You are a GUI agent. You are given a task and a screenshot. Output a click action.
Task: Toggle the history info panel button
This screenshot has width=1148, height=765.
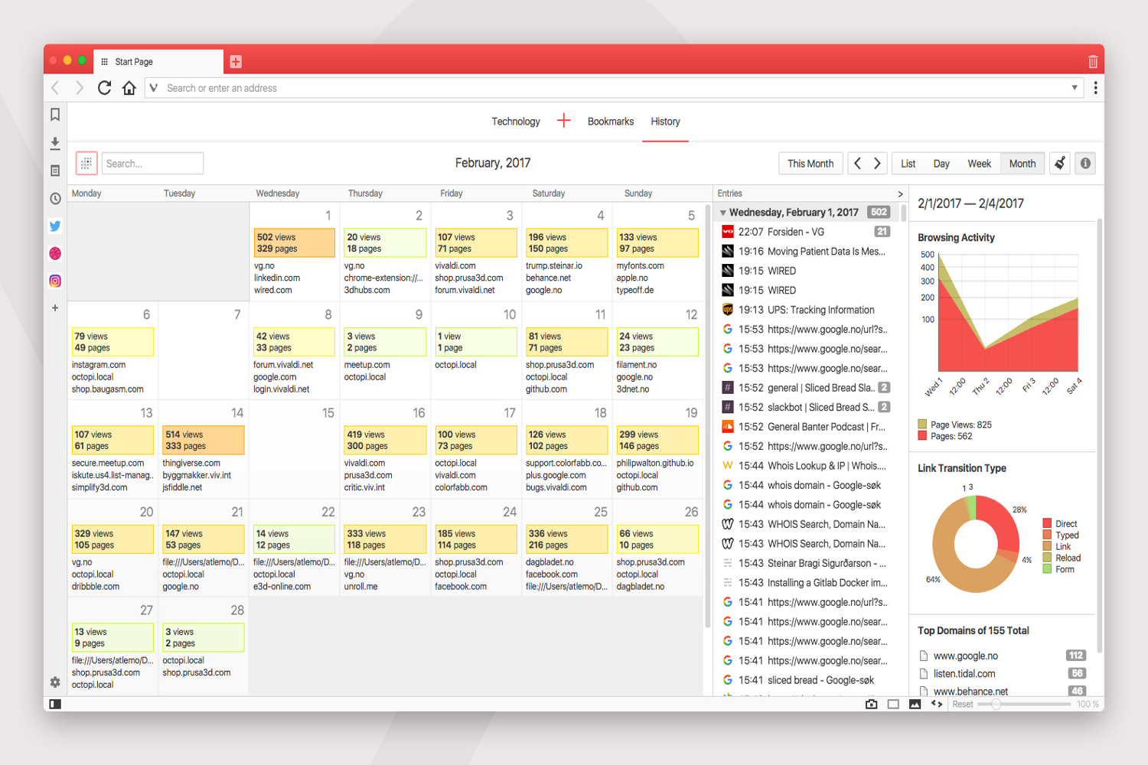click(x=1085, y=163)
